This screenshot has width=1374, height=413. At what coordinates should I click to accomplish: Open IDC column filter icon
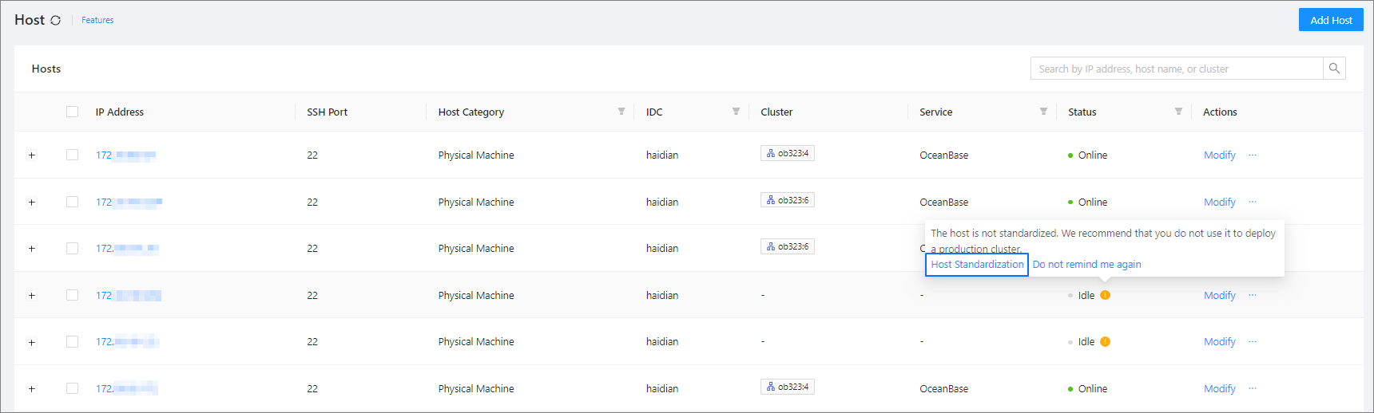736,112
